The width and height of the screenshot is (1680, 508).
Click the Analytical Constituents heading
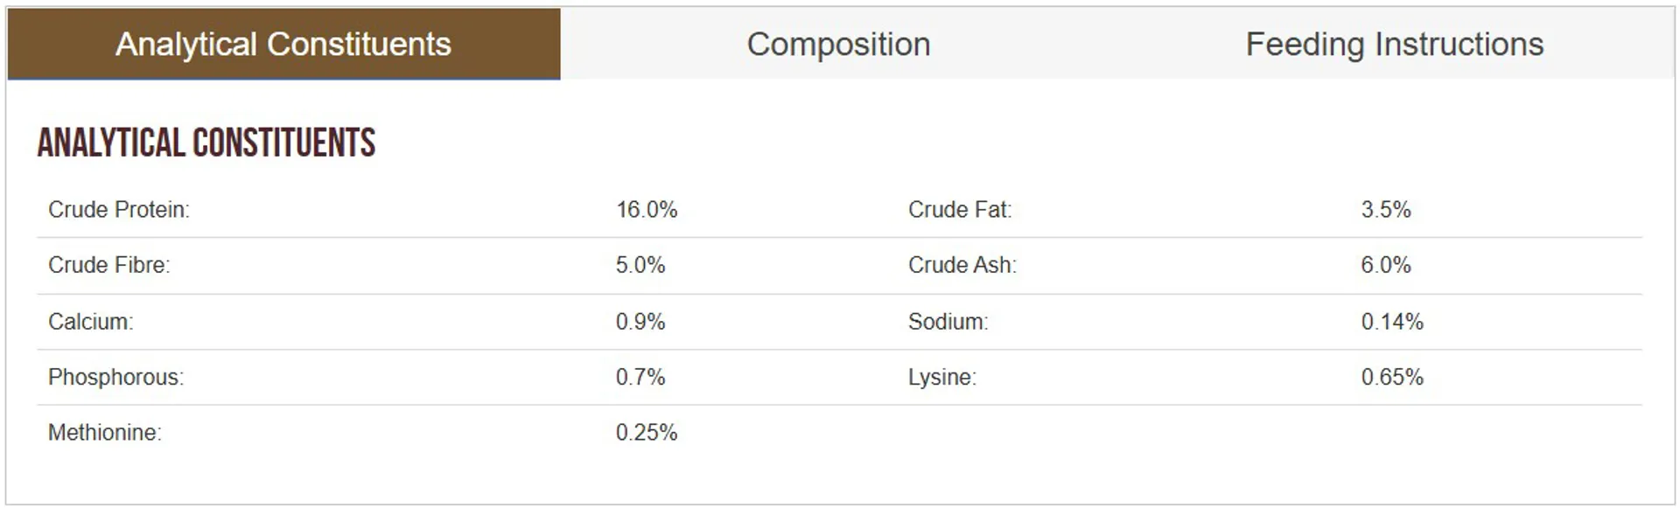tap(206, 143)
